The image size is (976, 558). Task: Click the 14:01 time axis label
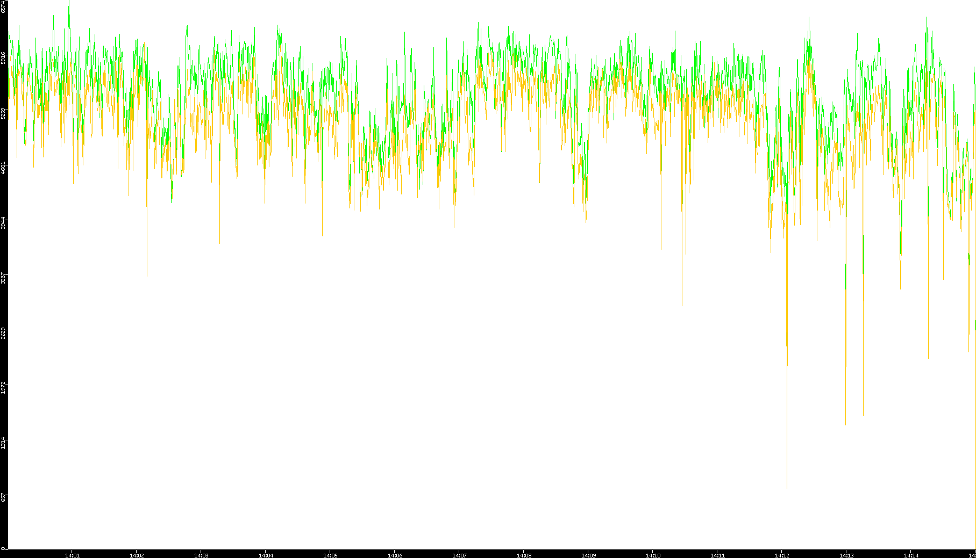pos(72,555)
